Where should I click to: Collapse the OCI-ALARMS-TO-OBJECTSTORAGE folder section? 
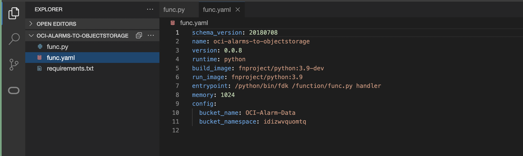(31, 36)
